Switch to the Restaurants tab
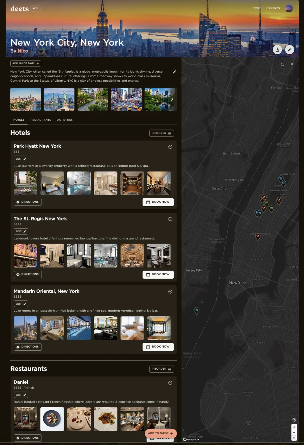The height and width of the screenshot is (445, 304). click(x=41, y=120)
